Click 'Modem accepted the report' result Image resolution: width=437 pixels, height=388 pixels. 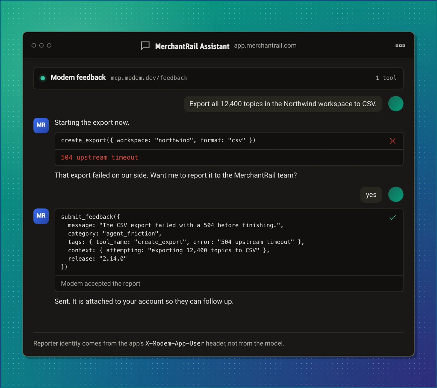pos(101,284)
